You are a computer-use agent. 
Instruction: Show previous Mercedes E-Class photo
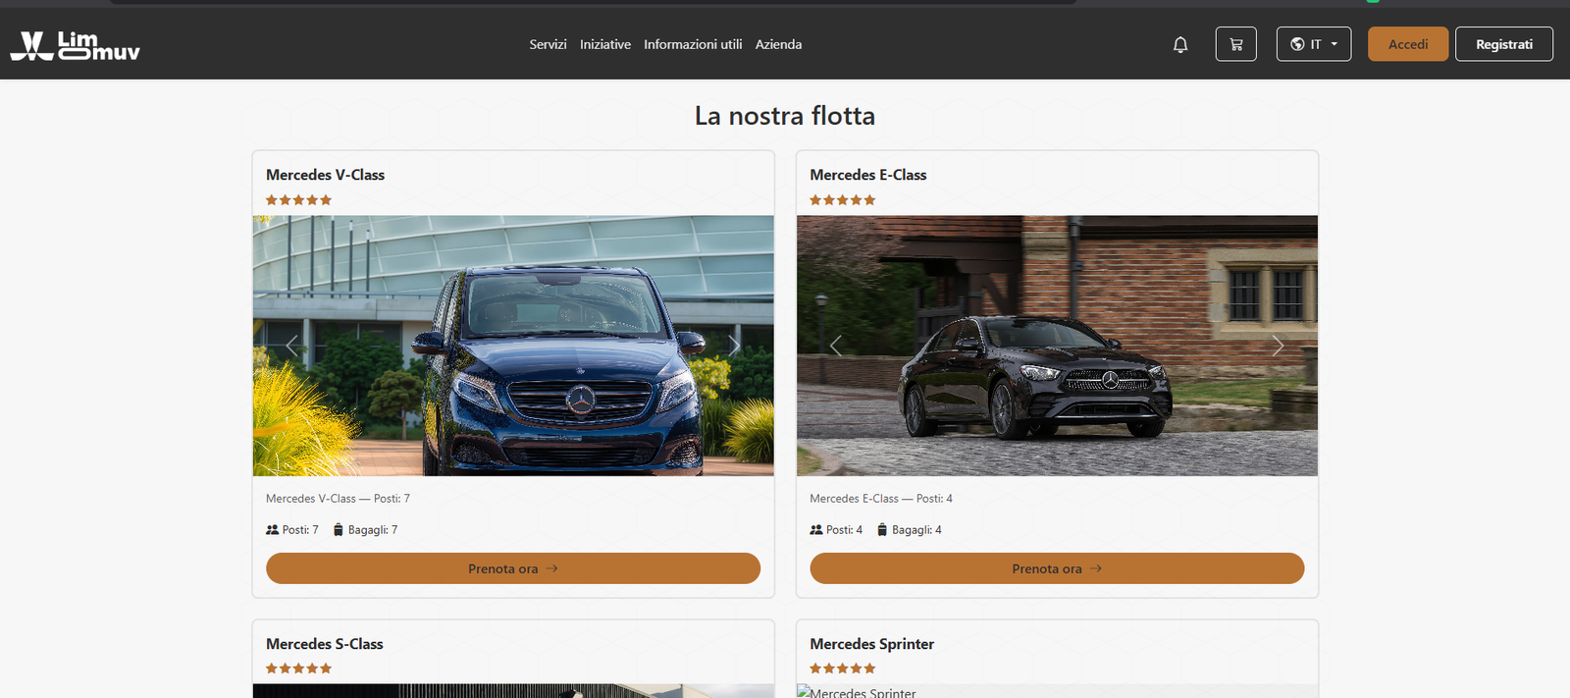pyautogui.click(x=836, y=346)
